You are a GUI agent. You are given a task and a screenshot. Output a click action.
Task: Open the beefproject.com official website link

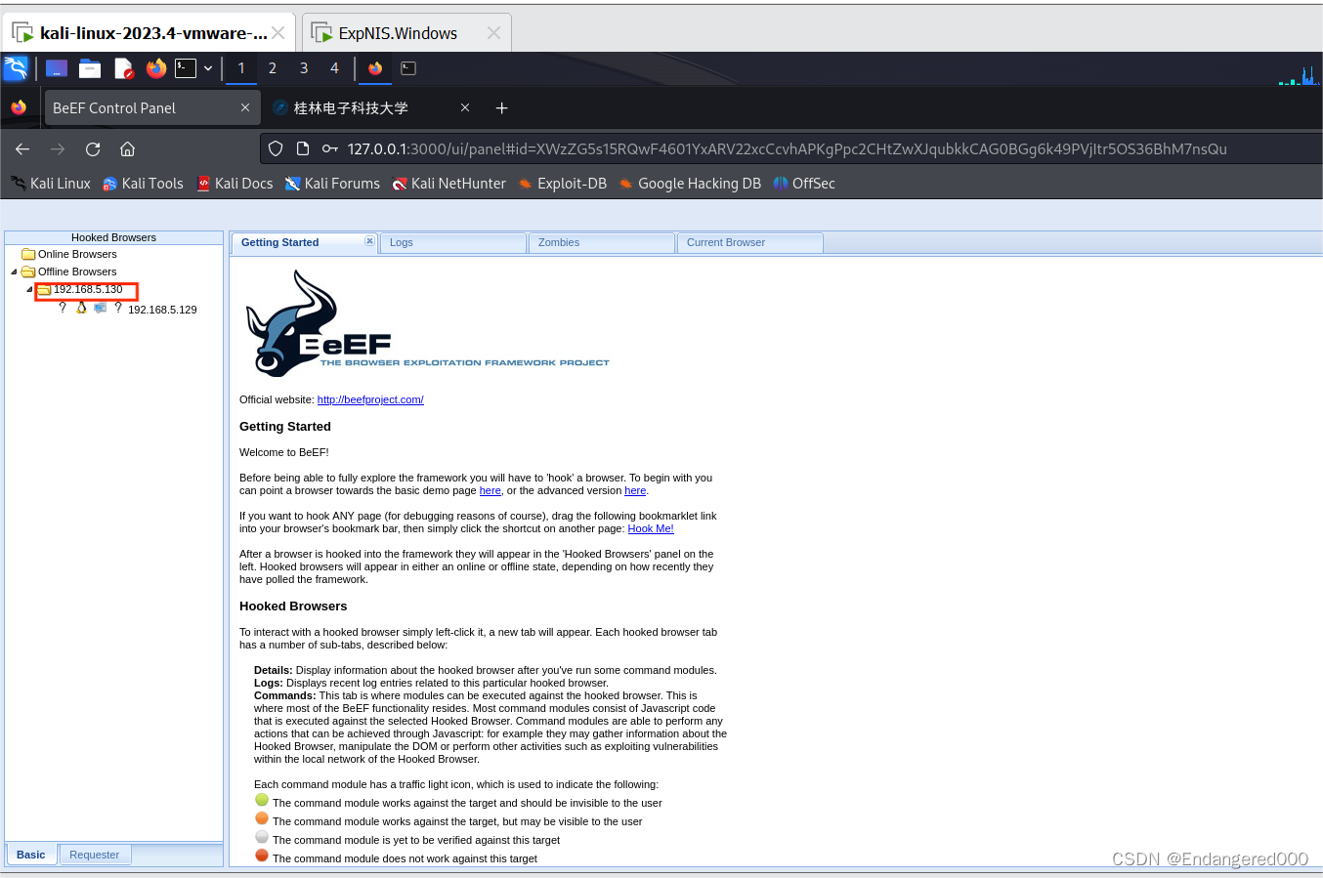370,399
